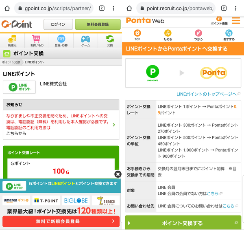
Task: Click the ポイント交換 breadcrumb link
Action: pyautogui.click(x=11, y=62)
